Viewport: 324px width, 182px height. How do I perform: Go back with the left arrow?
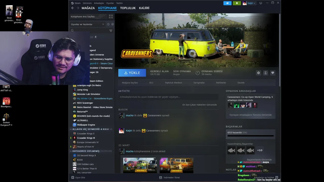[73, 8]
